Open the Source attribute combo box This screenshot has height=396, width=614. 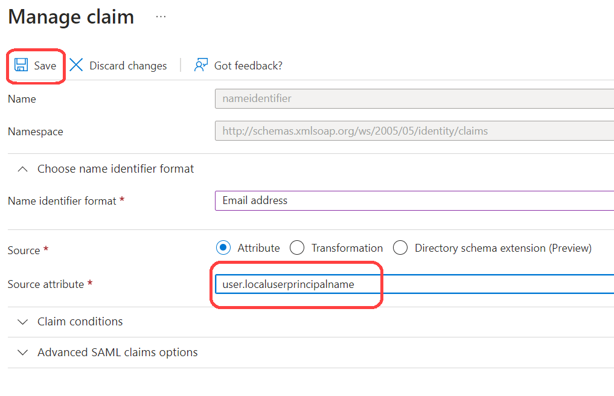coord(414,284)
